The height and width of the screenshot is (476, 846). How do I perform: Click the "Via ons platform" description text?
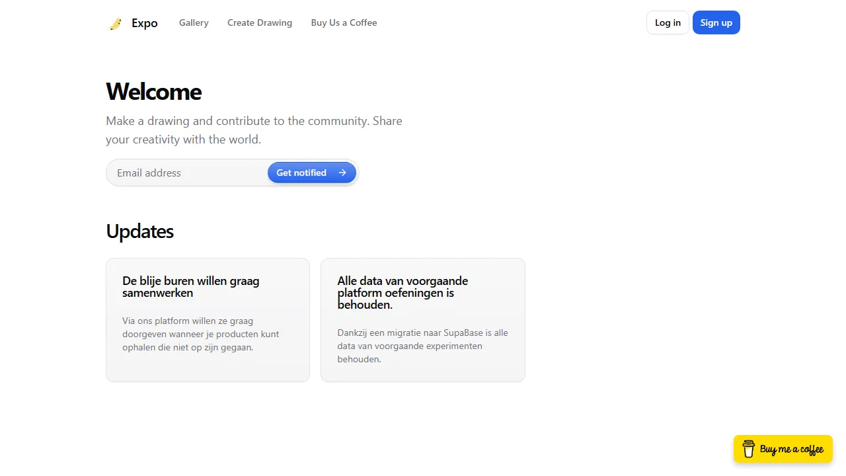coord(200,334)
